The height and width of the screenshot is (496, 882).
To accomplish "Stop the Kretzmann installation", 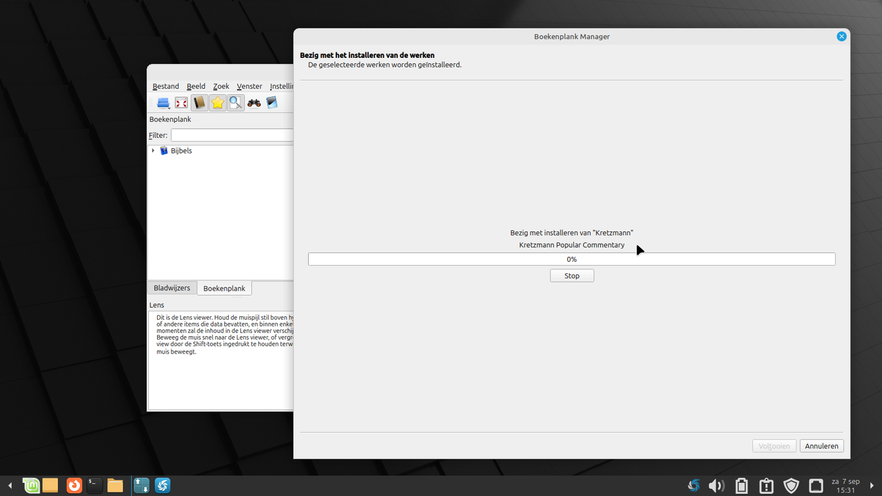I will [572, 276].
